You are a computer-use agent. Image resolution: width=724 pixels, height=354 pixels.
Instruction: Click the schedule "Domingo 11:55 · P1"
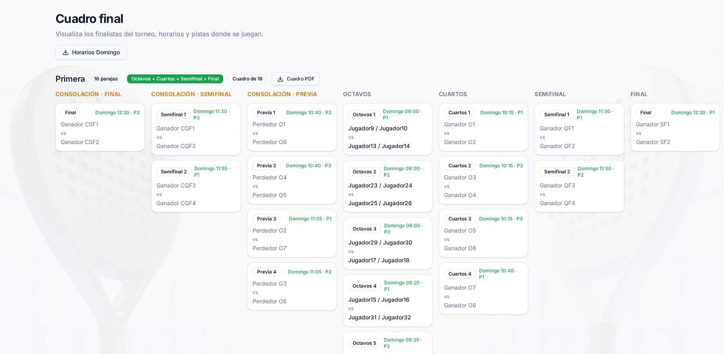pos(212,172)
